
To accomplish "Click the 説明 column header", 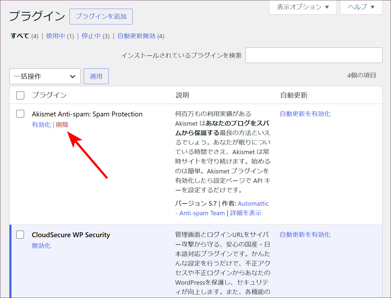I will point(182,95).
